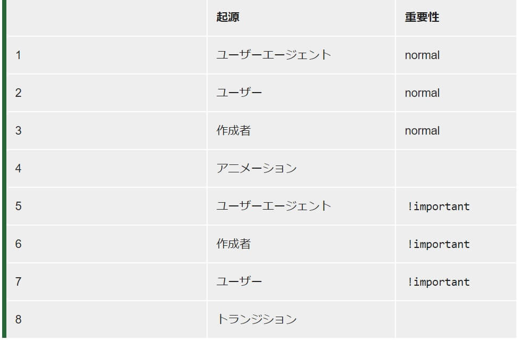The image size is (519, 340).
Task: Select 作成者 cell in row 3
Action: tap(233, 130)
